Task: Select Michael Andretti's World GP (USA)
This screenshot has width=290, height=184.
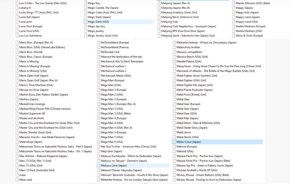Action: pyautogui.click(x=197, y=170)
